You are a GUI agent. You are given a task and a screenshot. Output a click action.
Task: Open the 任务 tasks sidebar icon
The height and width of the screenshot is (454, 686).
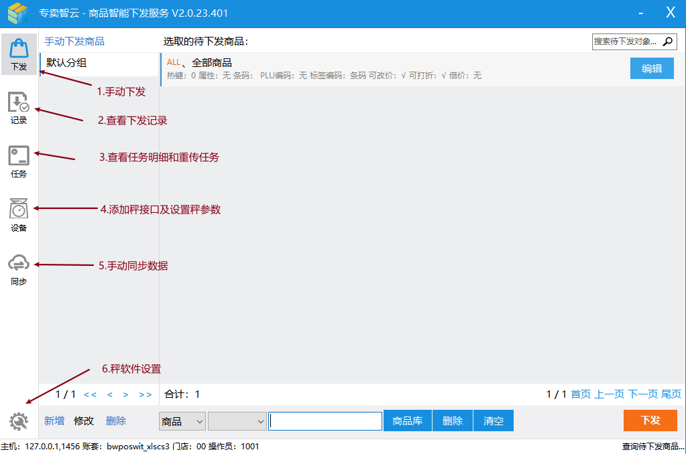click(19, 161)
